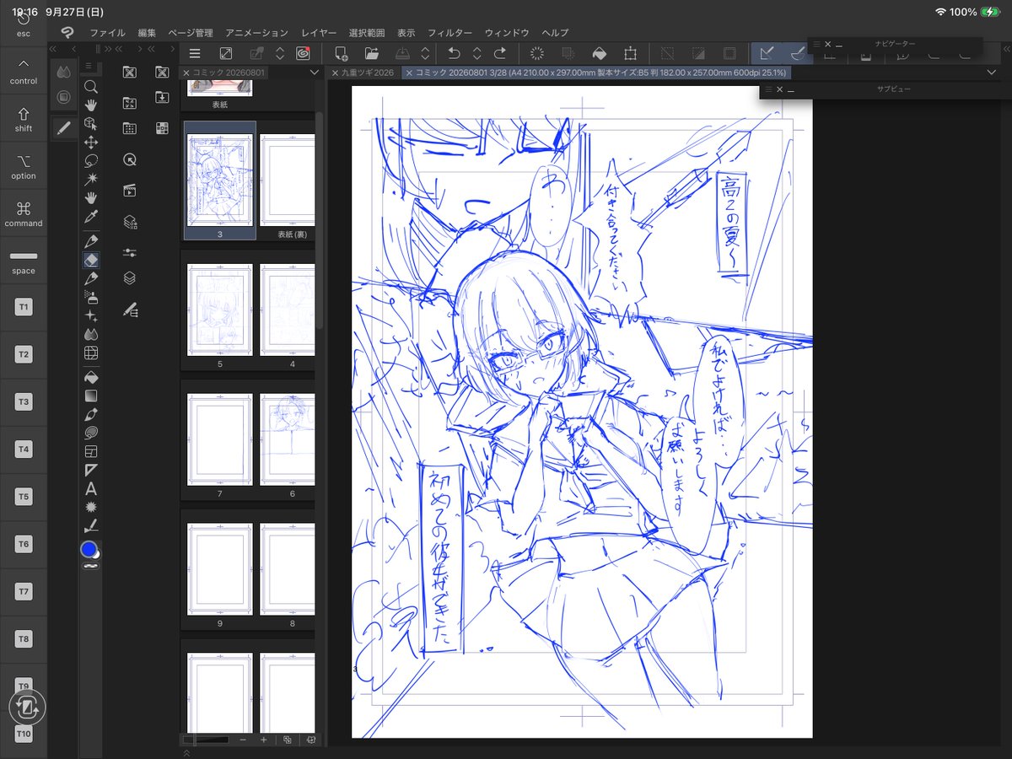This screenshot has height=759, width=1012.
Task: Click the Undo arrow in command bar
Action: 454,53
